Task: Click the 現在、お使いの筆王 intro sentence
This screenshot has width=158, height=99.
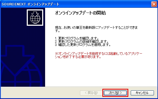Action: 96,29
